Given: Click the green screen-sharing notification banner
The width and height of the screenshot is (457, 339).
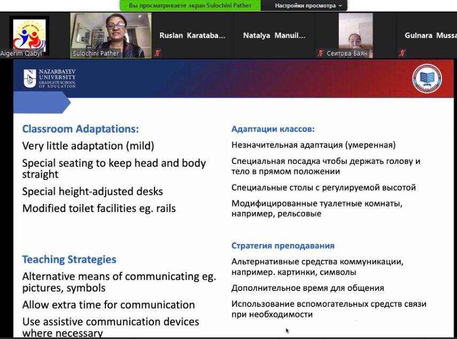Looking at the screenshot, I should coord(194,5).
